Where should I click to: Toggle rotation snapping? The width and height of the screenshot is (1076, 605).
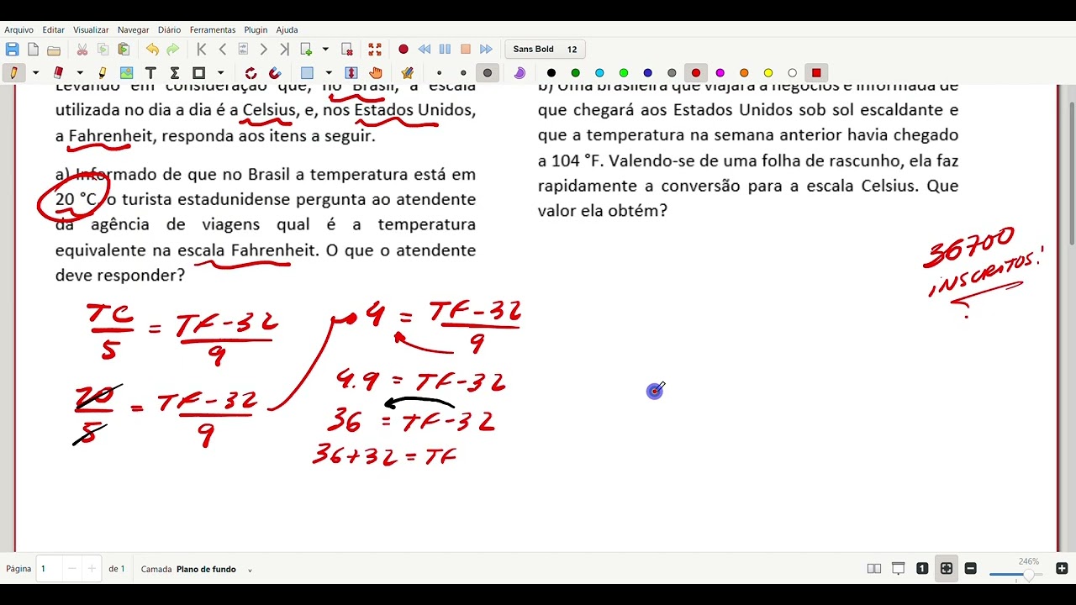click(251, 73)
